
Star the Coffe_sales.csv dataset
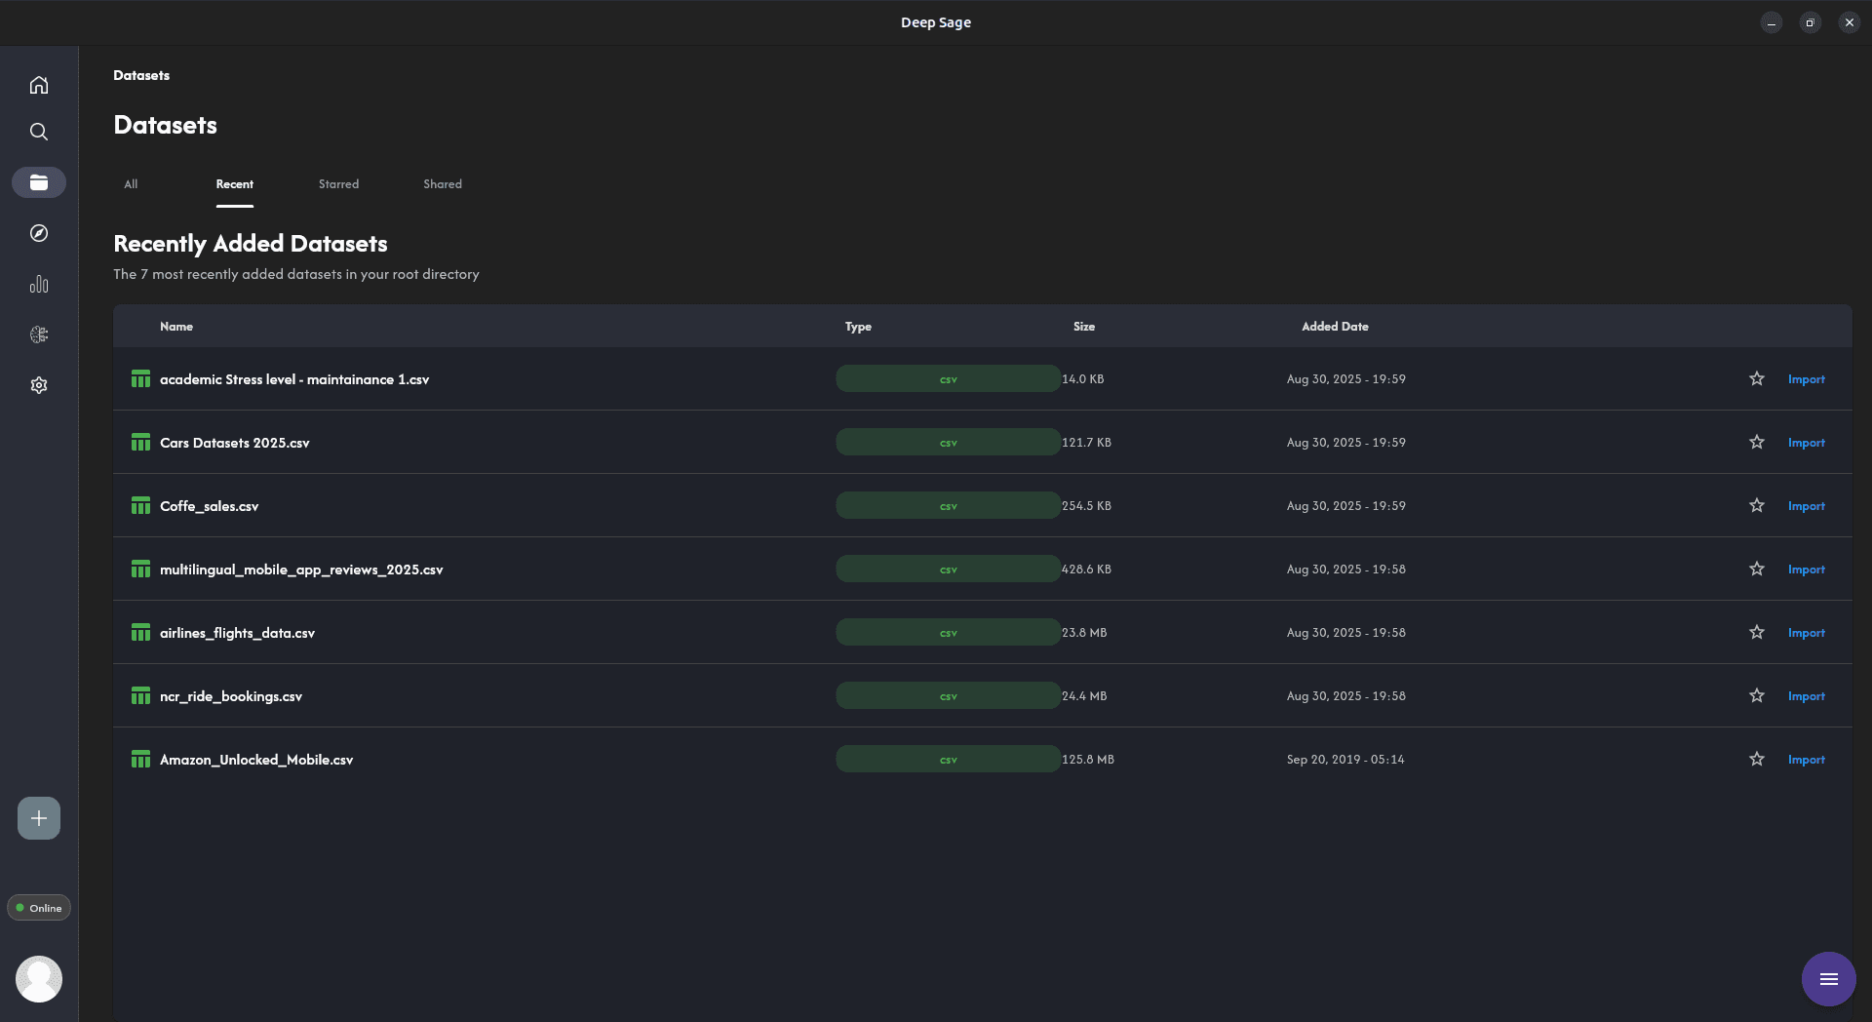coord(1756,505)
